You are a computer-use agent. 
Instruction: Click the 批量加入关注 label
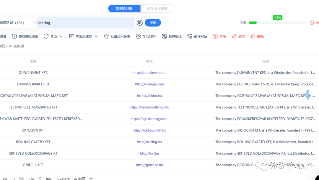point(120,36)
